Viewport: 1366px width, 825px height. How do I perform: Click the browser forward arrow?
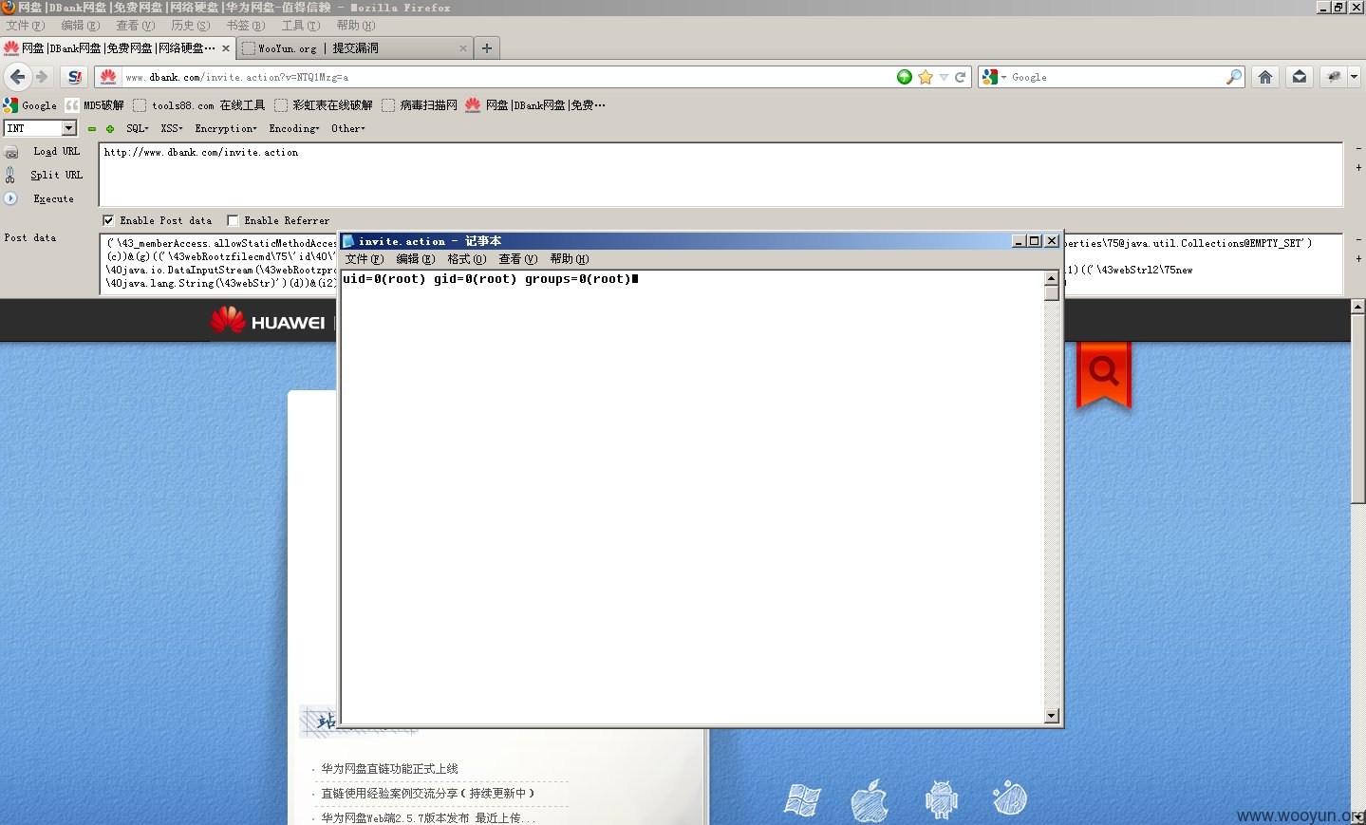pyautogui.click(x=42, y=77)
